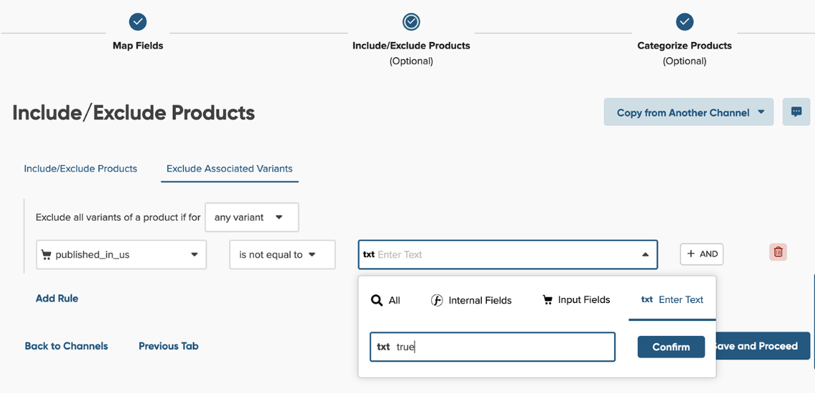The height and width of the screenshot is (393, 815).
Task: Select the Enter Text tab
Action: (x=672, y=300)
